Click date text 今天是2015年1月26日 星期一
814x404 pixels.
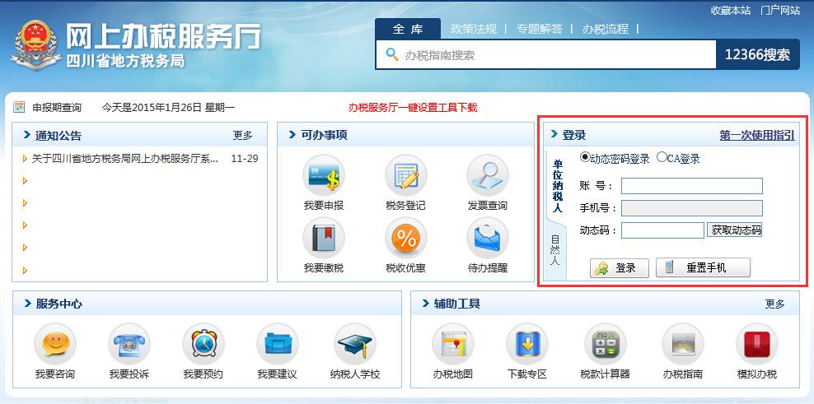pos(168,108)
